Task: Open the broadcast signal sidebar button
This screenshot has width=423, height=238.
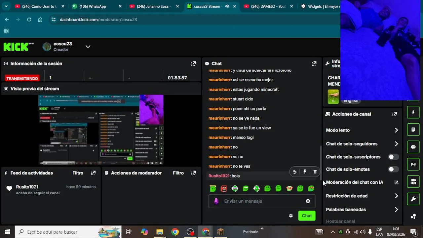Action: [413, 164]
